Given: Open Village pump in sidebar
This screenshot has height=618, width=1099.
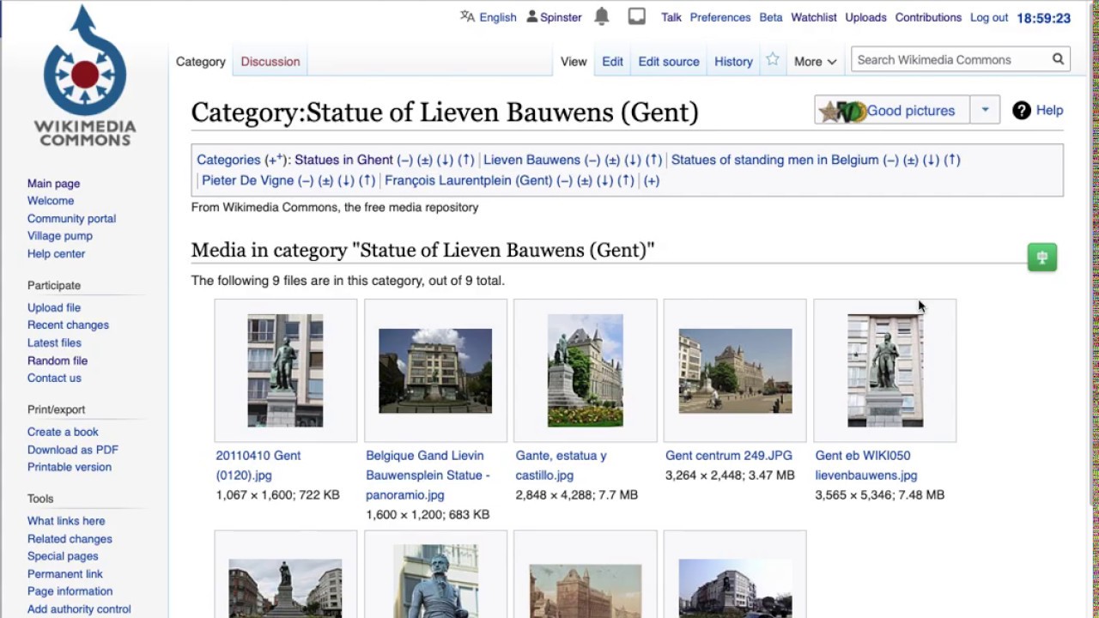Looking at the screenshot, I should tap(60, 236).
